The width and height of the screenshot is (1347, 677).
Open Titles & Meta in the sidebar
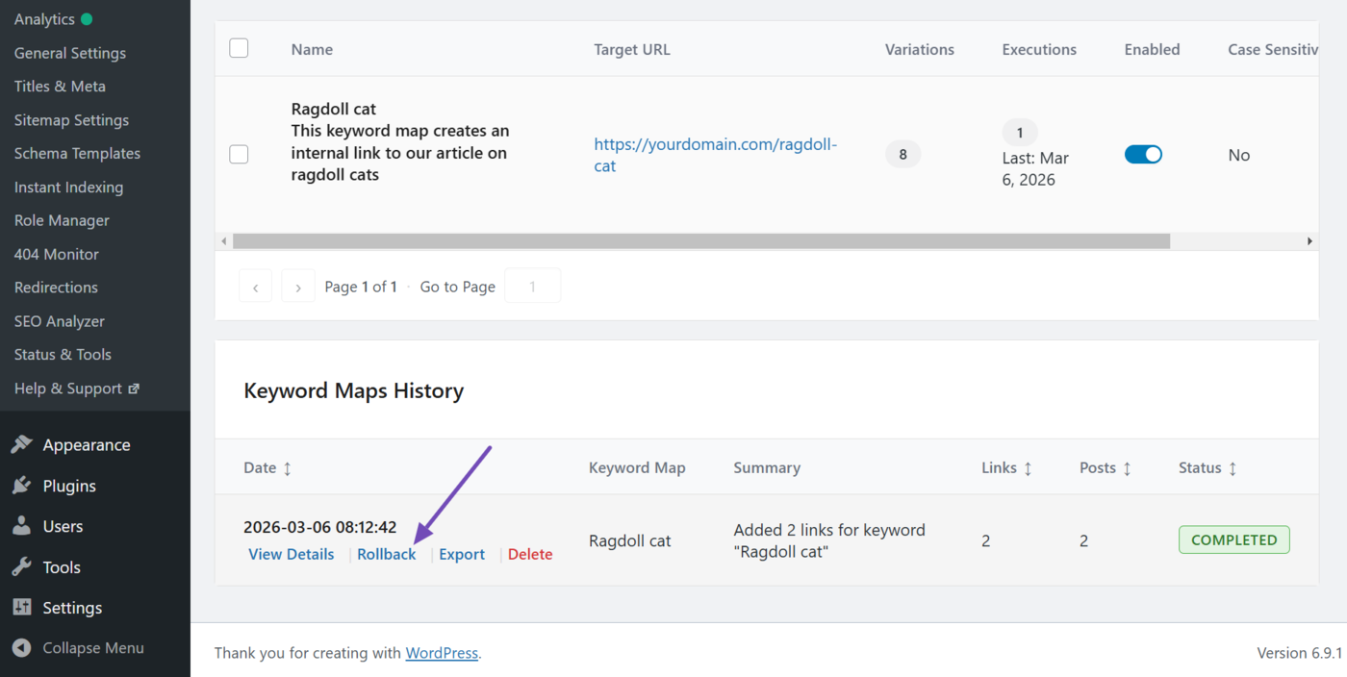coord(60,87)
